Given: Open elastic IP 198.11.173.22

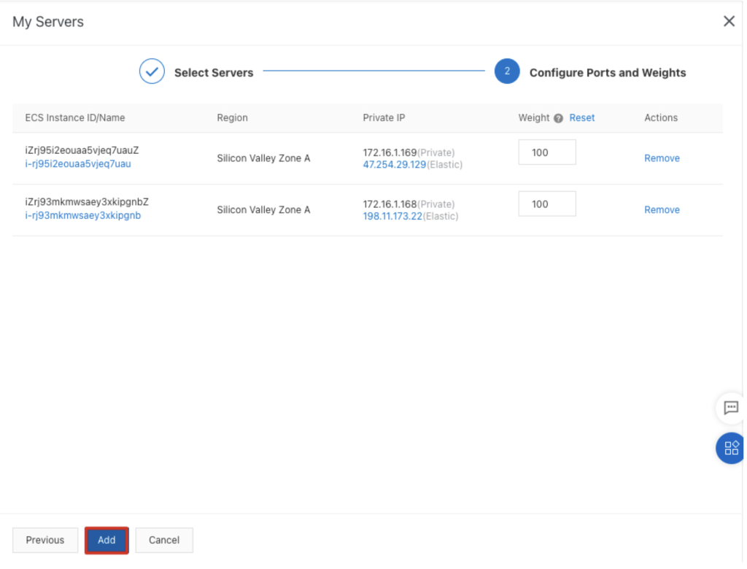Looking at the screenshot, I should (x=392, y=217).
